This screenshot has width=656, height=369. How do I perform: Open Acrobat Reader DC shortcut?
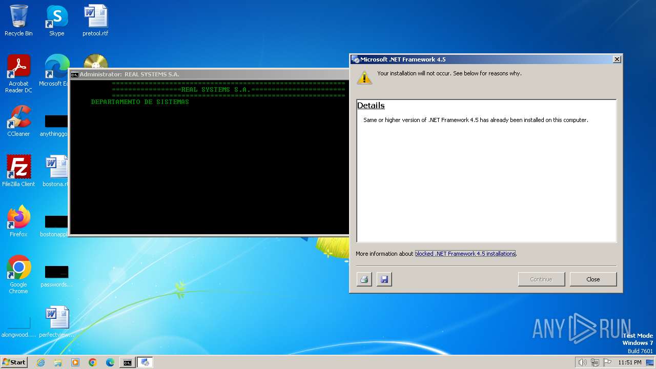coord(18,74)
